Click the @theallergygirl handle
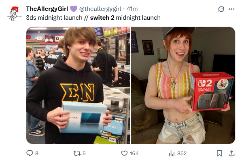The height and width of the screenshot is (162, 242). click(x=100, y=9)
